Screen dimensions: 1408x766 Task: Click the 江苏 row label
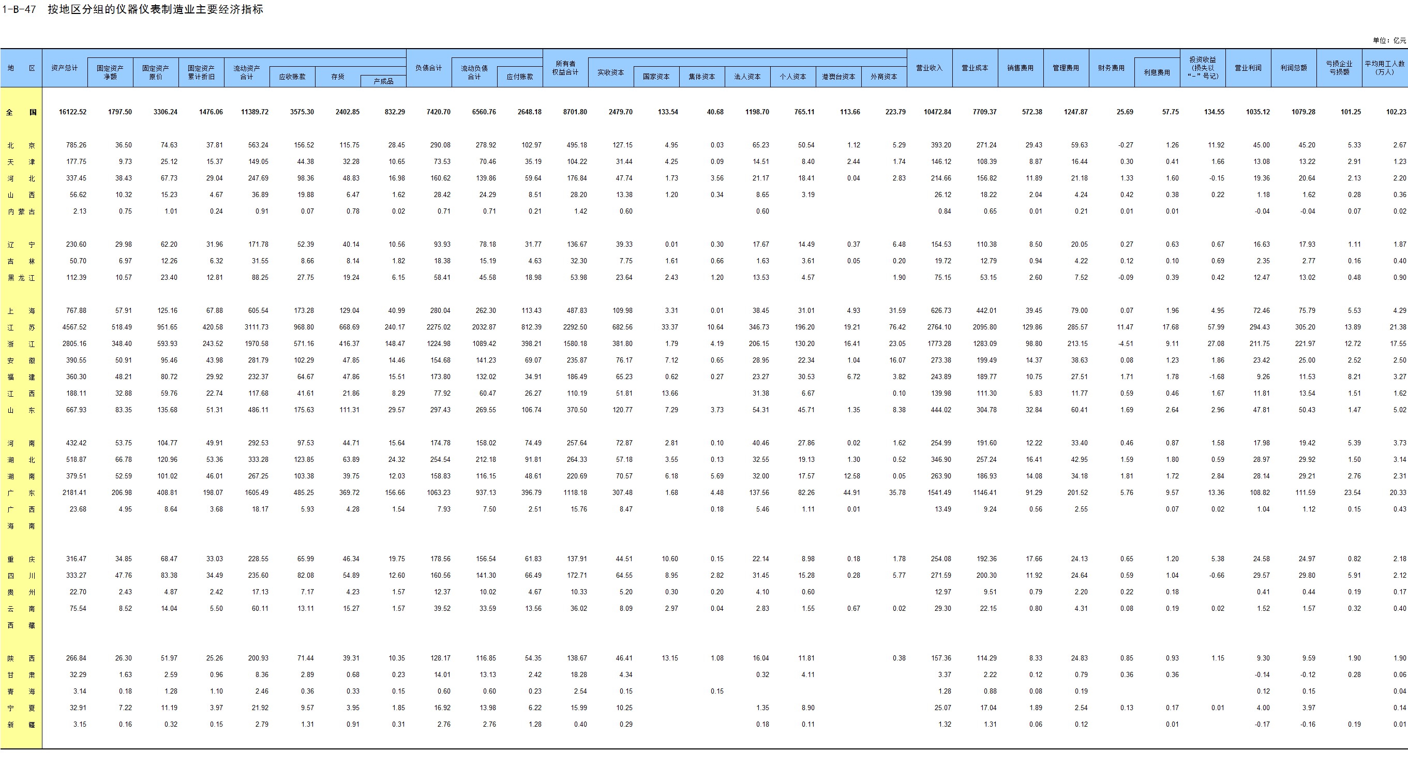(x=21, y=327)
